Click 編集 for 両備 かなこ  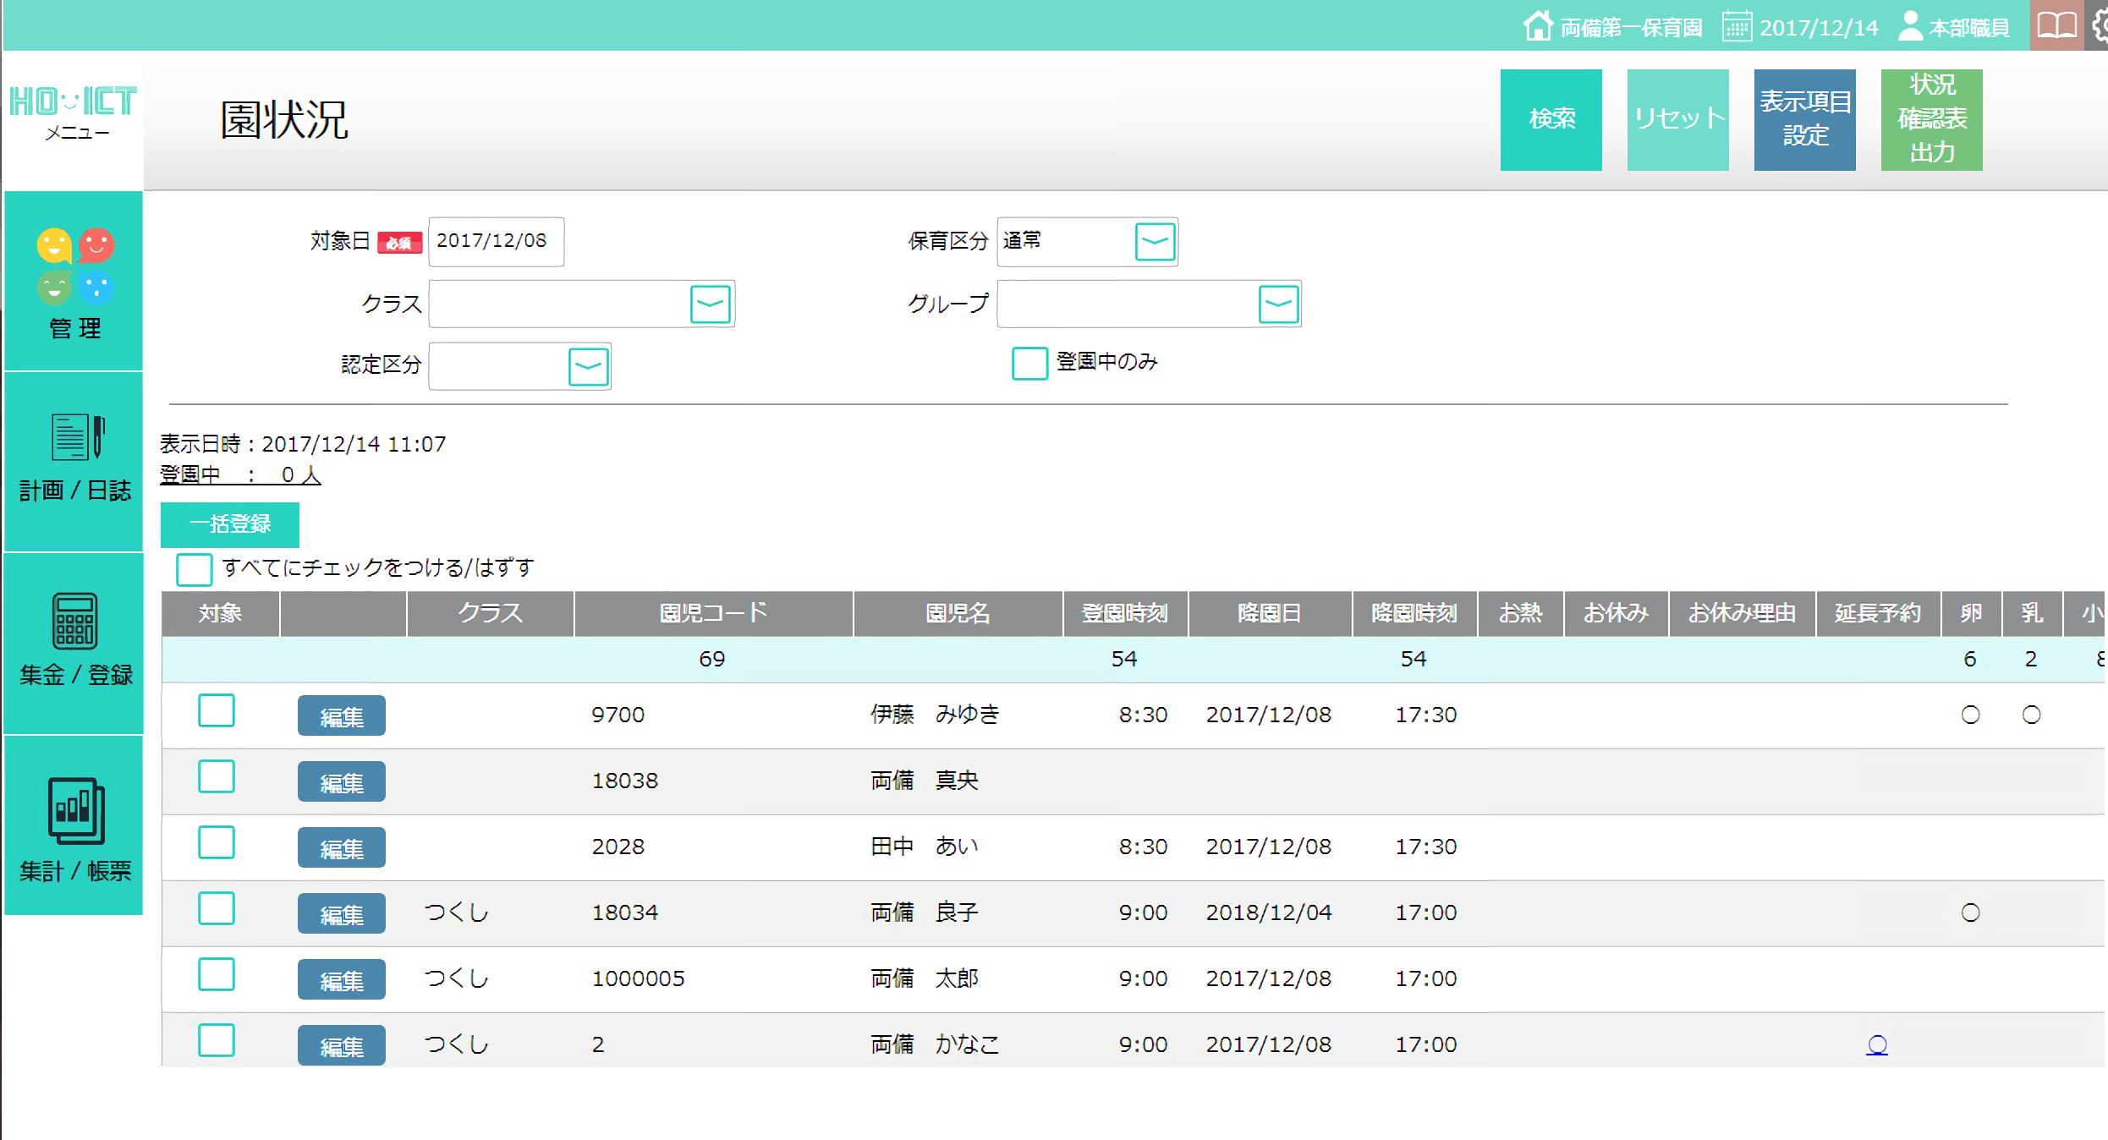pos(342,1045)
